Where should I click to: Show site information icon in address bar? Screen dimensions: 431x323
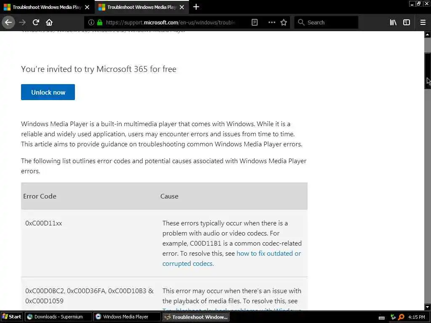click(91, 23)
